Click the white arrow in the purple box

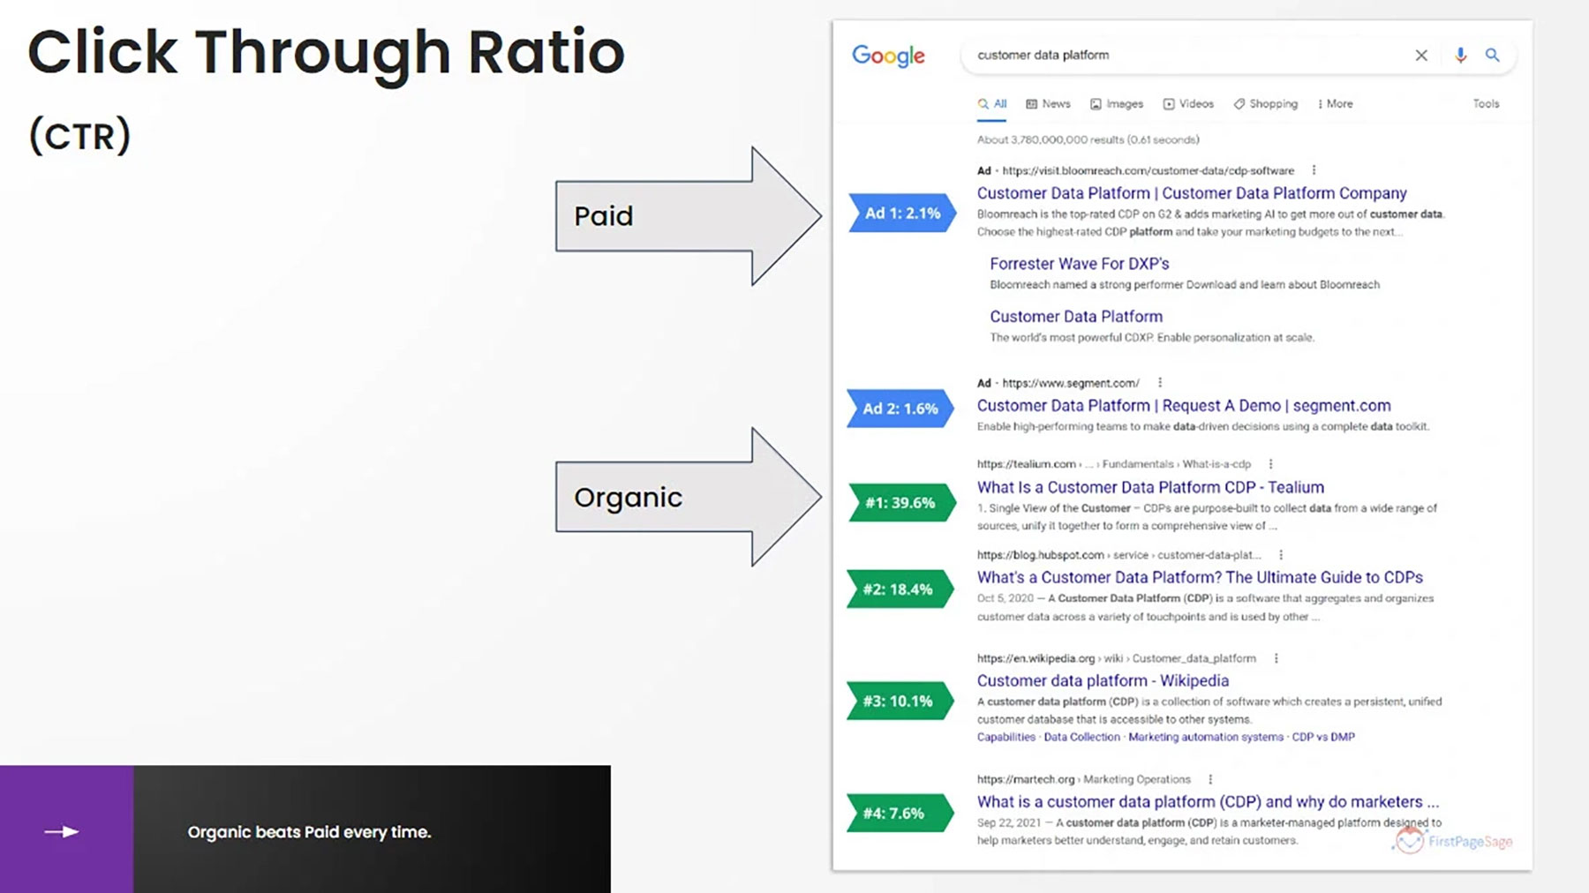pyautogui.click(x=61, y=831)
